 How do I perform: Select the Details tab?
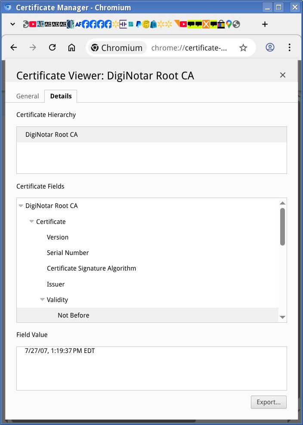tap(61, 96)
